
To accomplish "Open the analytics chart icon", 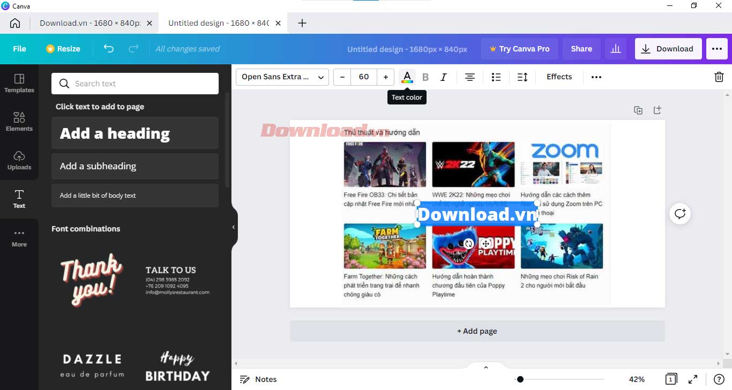I will [616, 49].
